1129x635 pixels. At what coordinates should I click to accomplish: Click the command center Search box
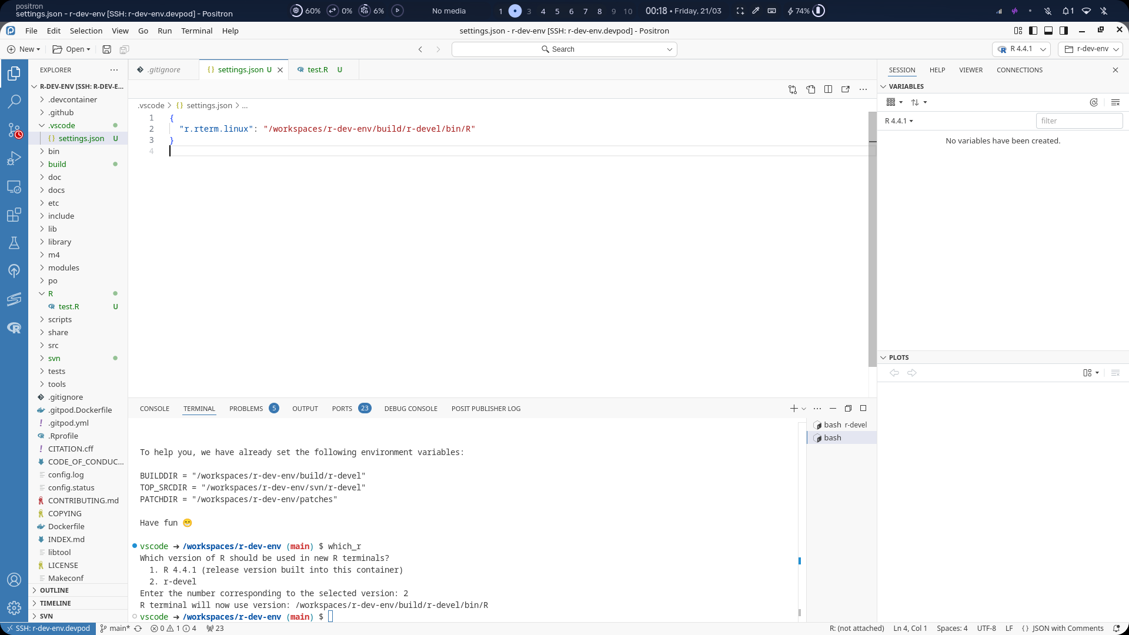tap(564, 49)
